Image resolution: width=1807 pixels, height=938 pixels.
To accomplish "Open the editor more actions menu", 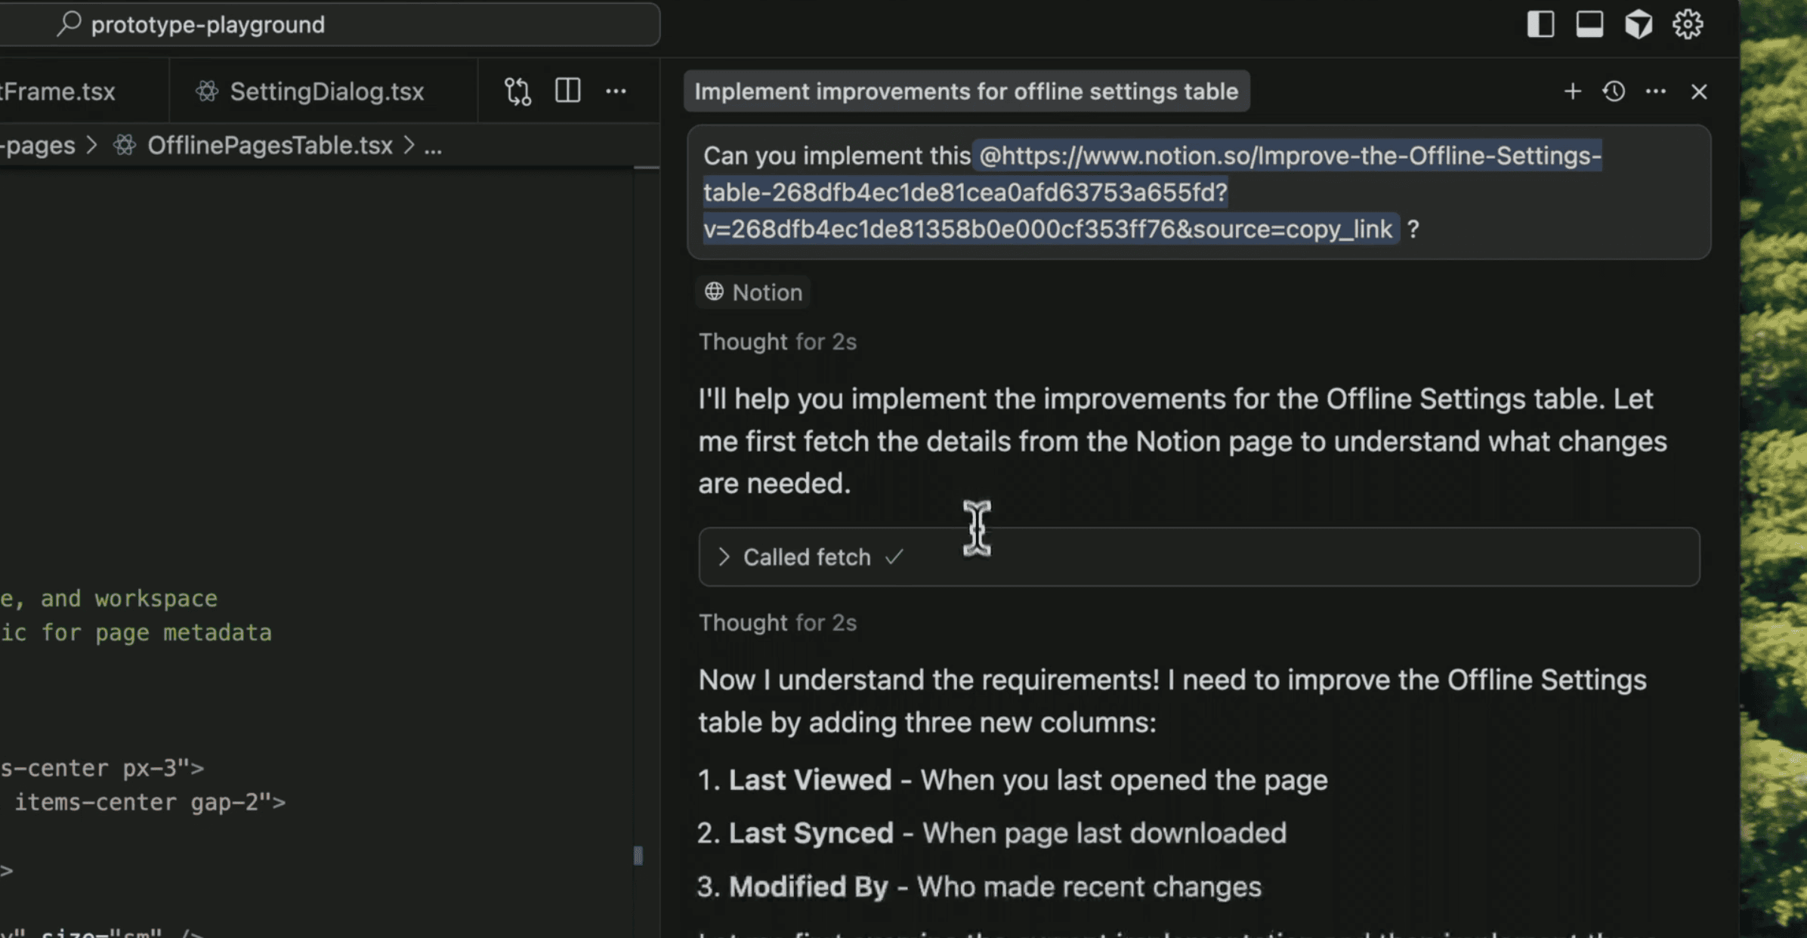I will tap(616, 91).
